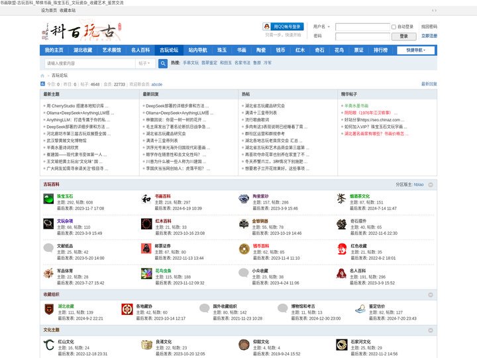The width and height of the screenshot is (477, 358).
Task: Click the 良渚文化 jade cong icon
Action: [x=146, y=345]
